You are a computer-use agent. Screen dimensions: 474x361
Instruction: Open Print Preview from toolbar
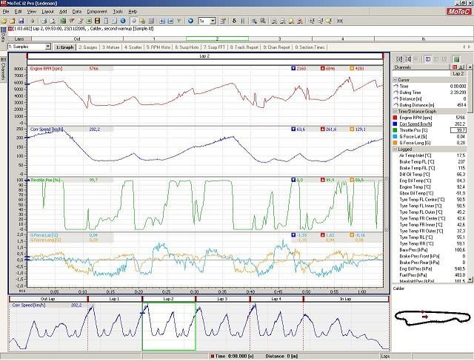point(53,21)
